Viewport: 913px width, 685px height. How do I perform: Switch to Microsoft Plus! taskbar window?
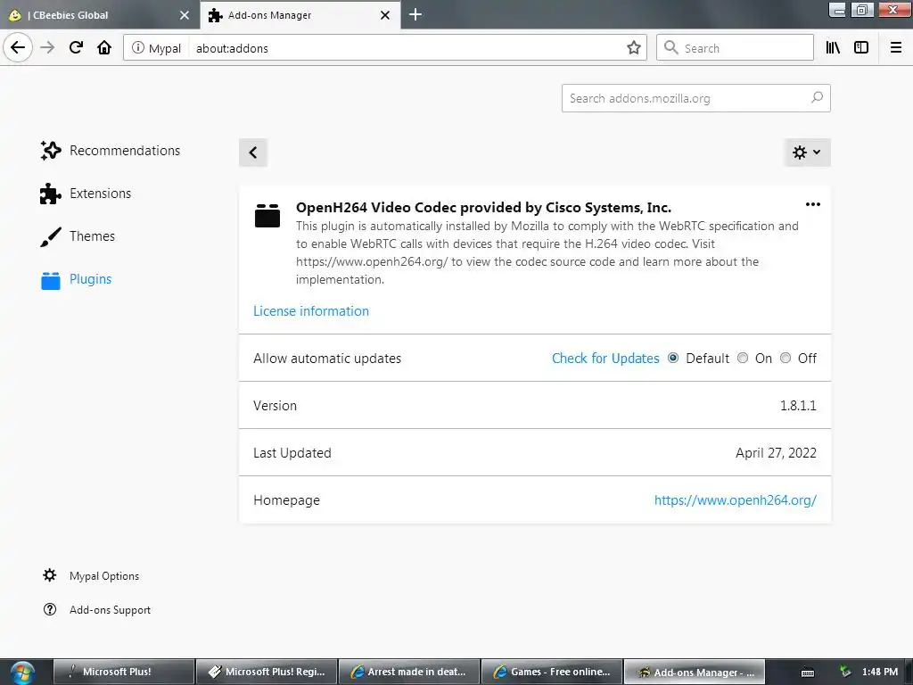click(x=123, y=672)
